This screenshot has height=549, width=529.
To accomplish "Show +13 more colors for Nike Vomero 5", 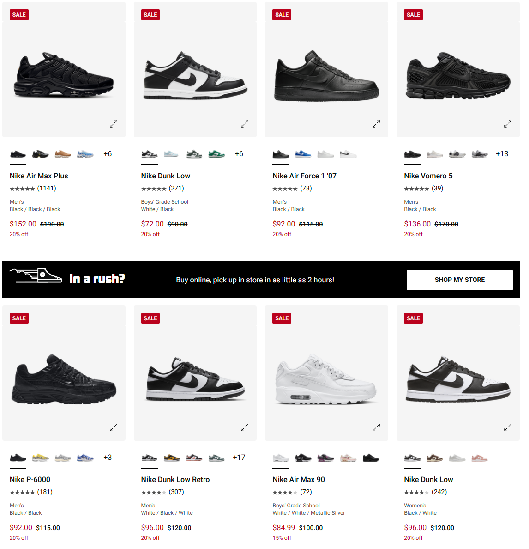I will pyautogui.click(x=502, y=154).
